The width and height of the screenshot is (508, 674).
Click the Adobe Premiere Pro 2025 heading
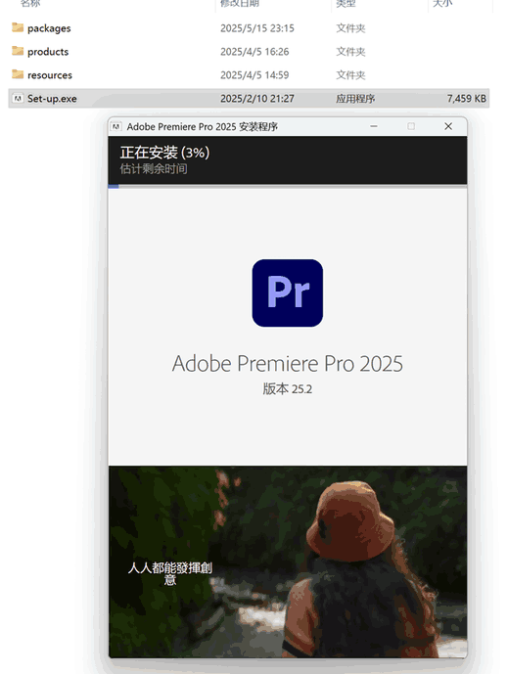click(x=288, y=364)
